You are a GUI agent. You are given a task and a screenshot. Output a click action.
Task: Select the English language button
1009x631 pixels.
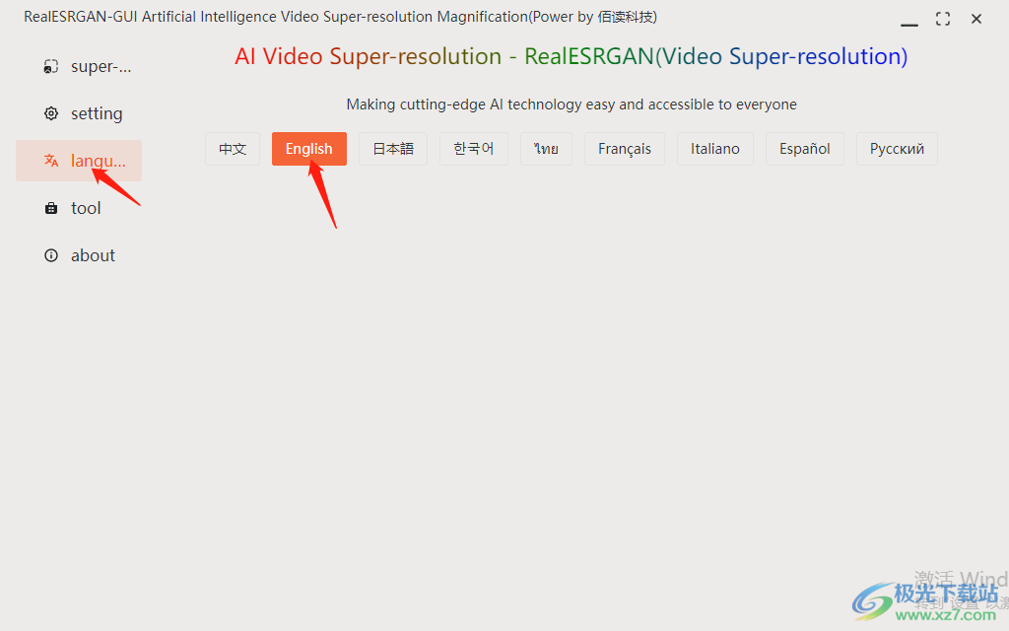(x=308, y=149)
